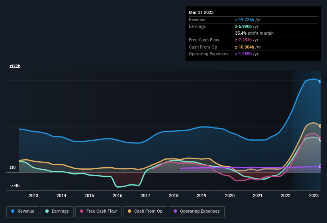The height and width of the screenshot is (223, 327).
Task: Select the 2020 label on the time axis
Action: (x=230, y=196)
